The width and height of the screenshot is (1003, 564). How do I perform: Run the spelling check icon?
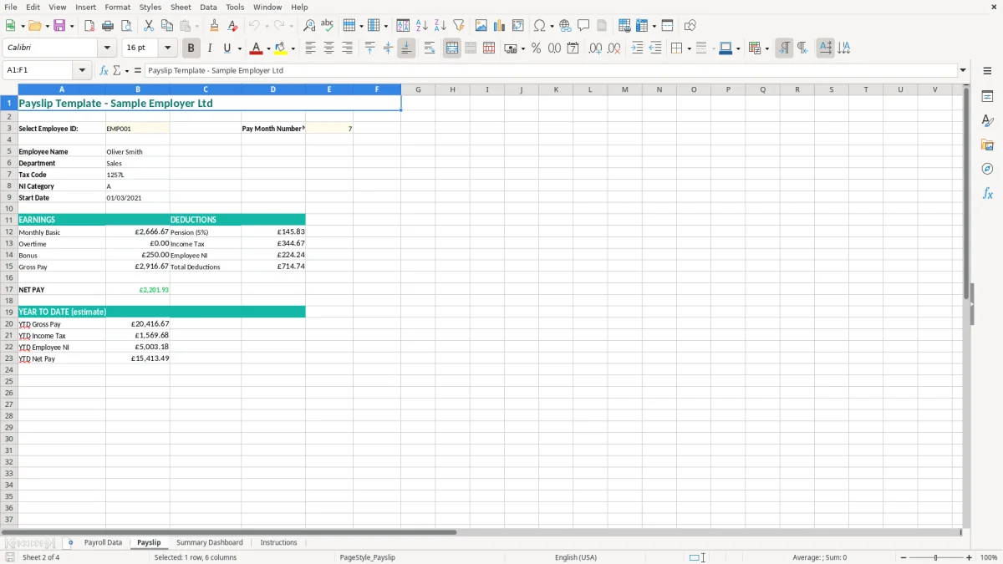(328, 26)
